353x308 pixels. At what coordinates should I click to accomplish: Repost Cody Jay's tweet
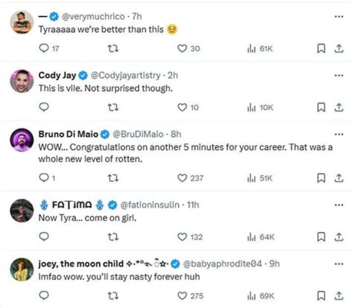coord(113,107)
